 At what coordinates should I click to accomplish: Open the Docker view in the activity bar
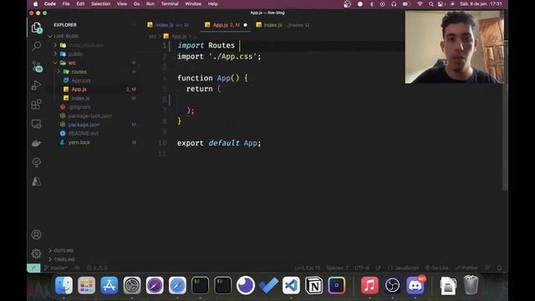click(x=37, y=143)
